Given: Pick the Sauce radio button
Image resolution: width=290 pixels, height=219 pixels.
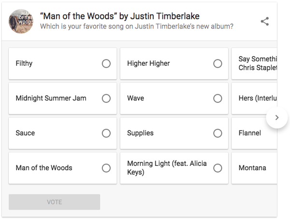Looking at the screenshot, I should point(106,133).
